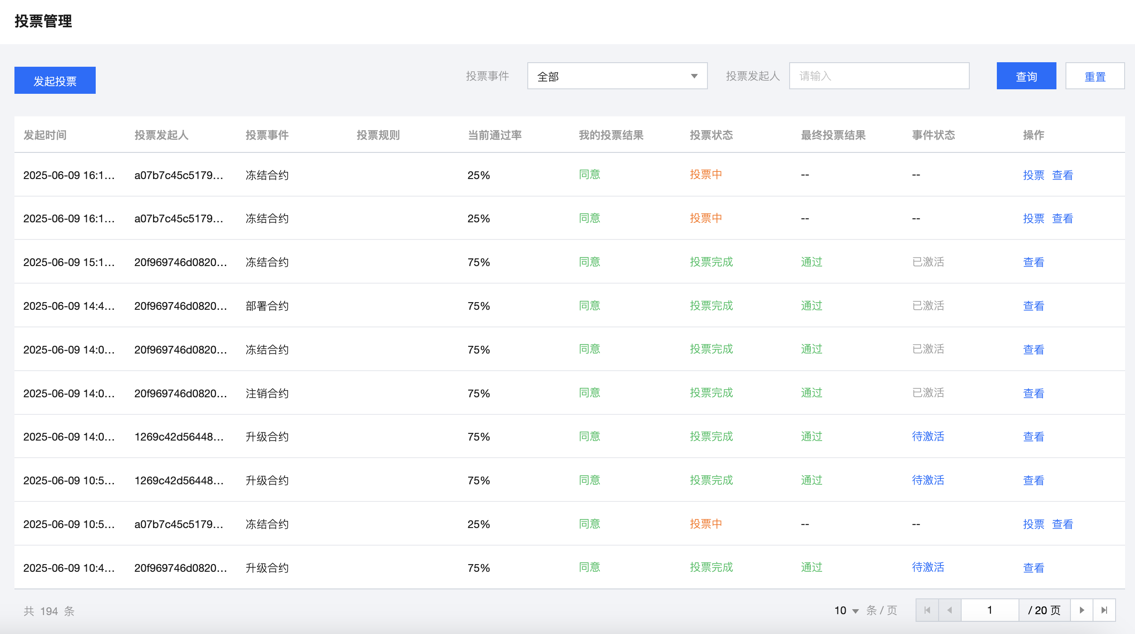Go to the previous page arrow icon

tap(950, 610)
